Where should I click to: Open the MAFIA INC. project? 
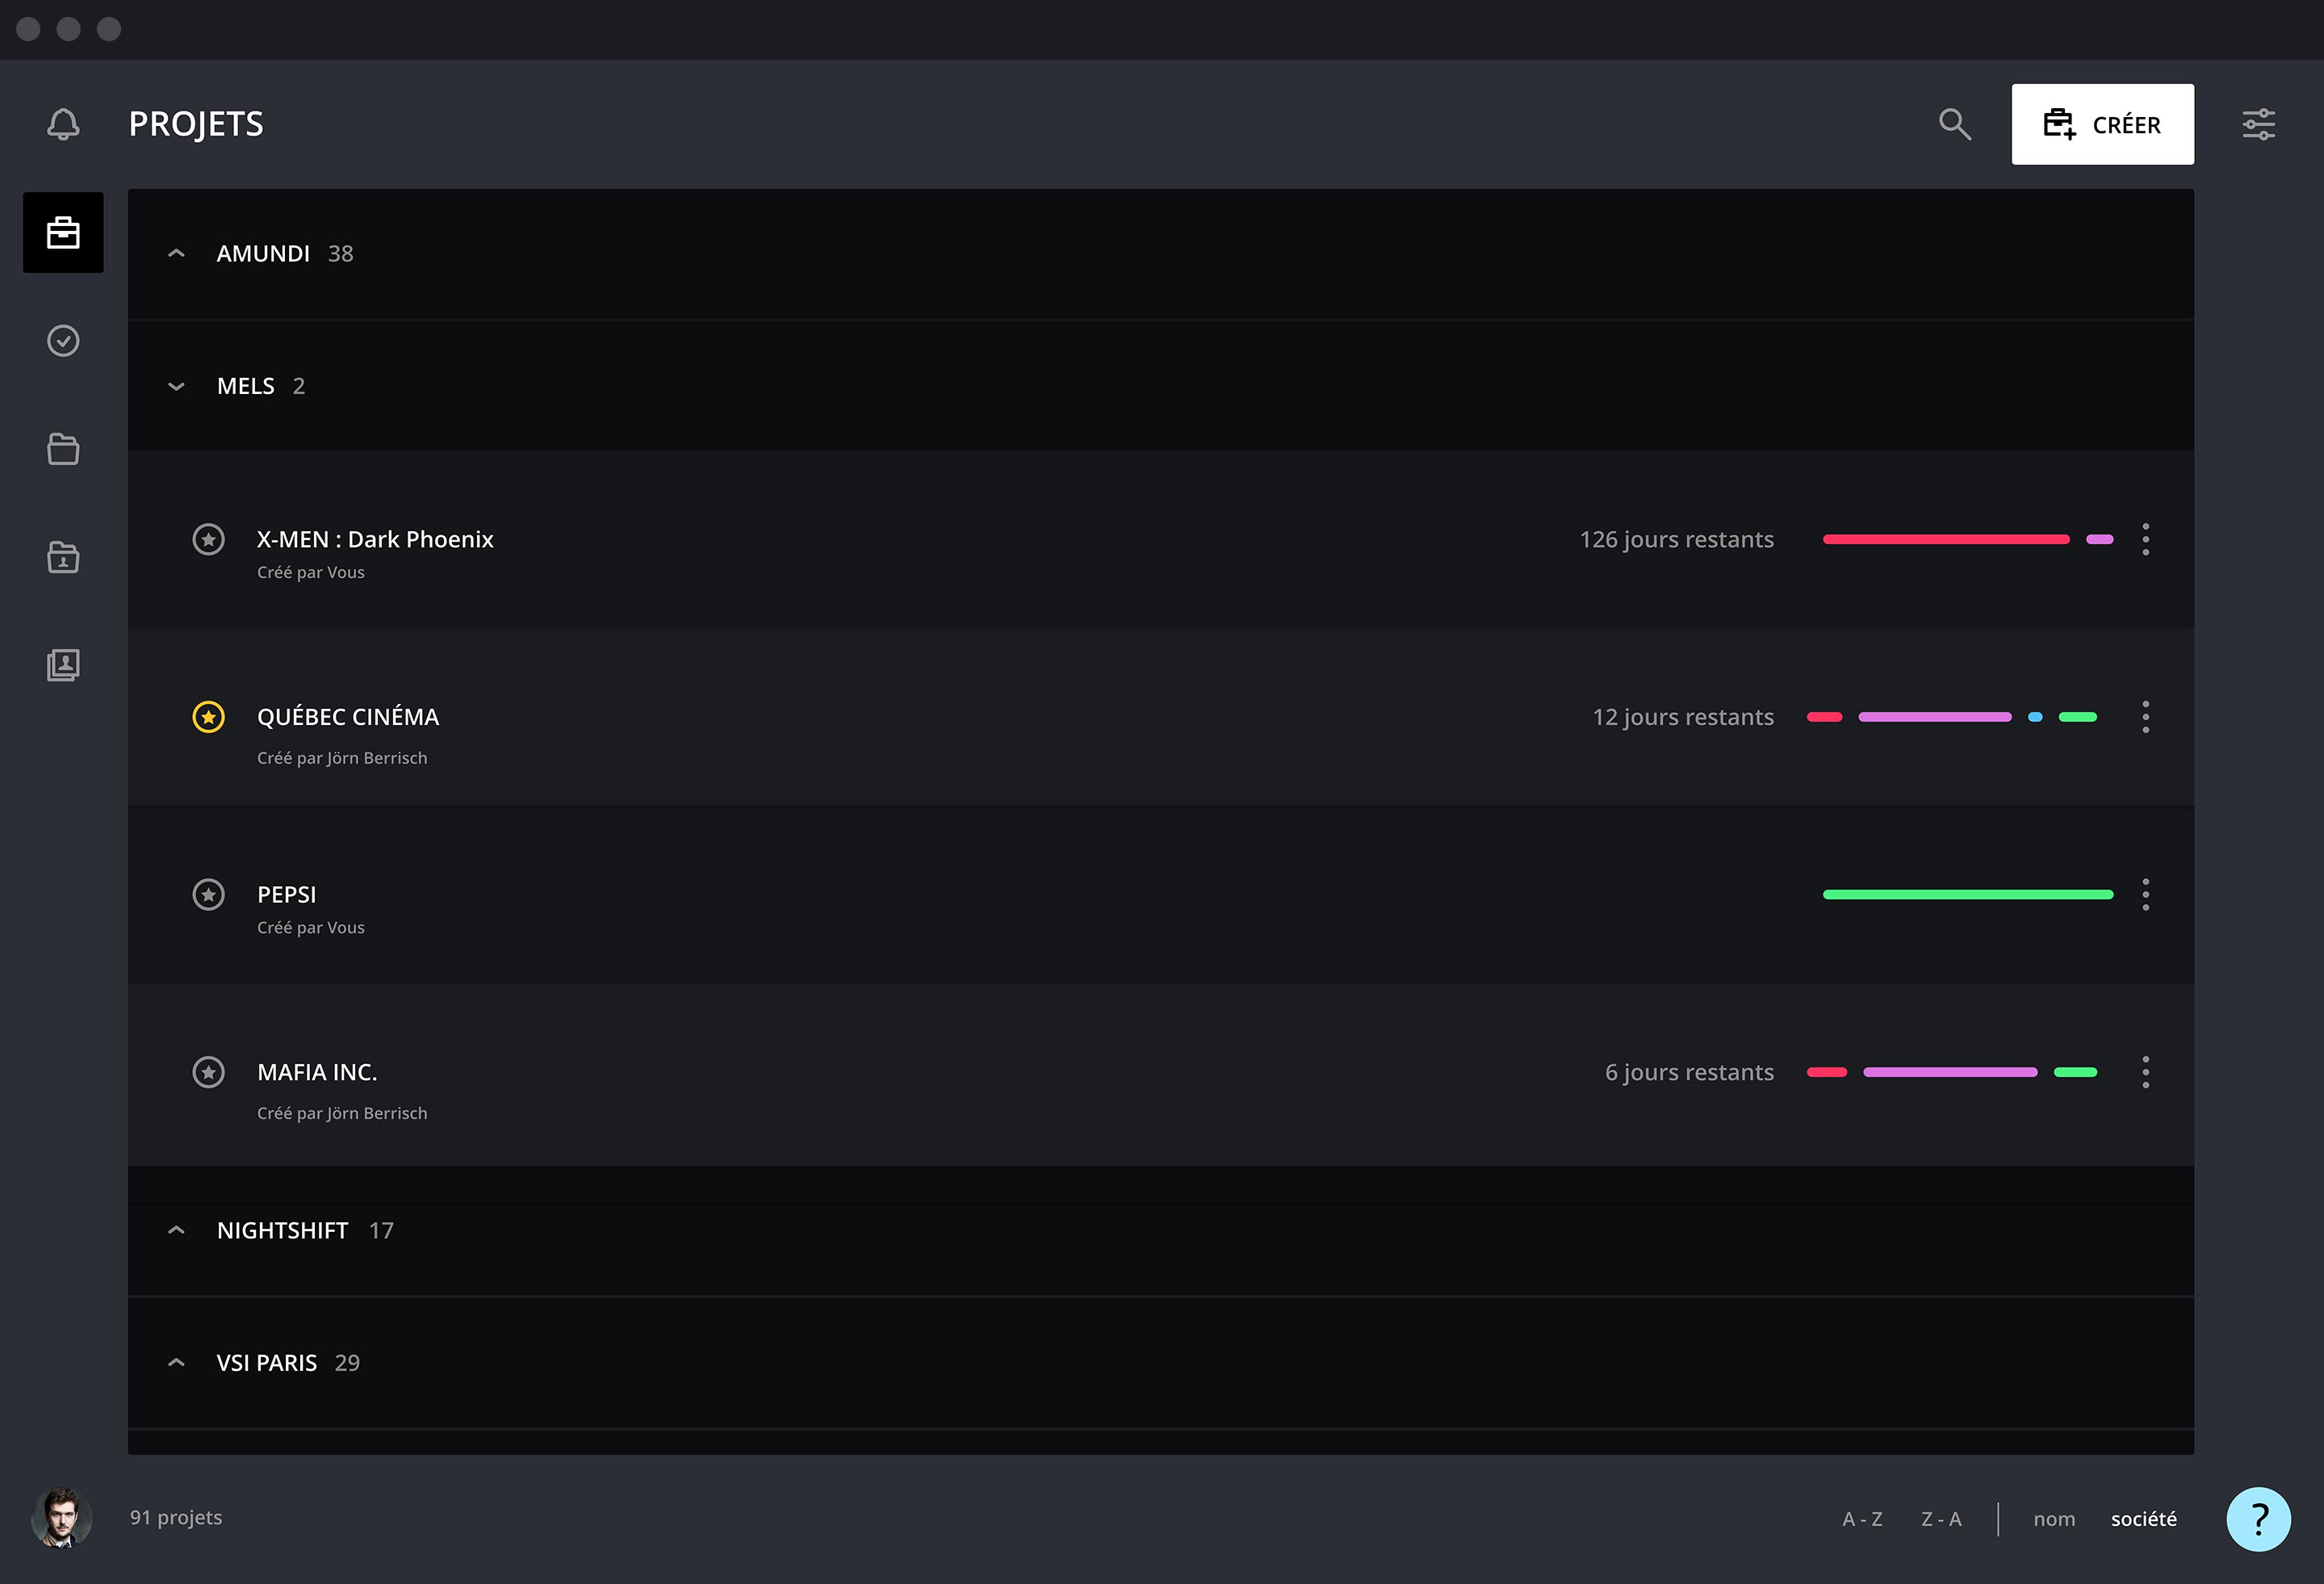(317, 1072)
